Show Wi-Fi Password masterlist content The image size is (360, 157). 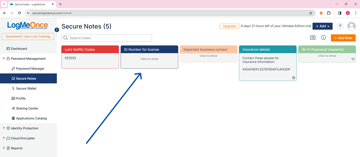(327, 56)
